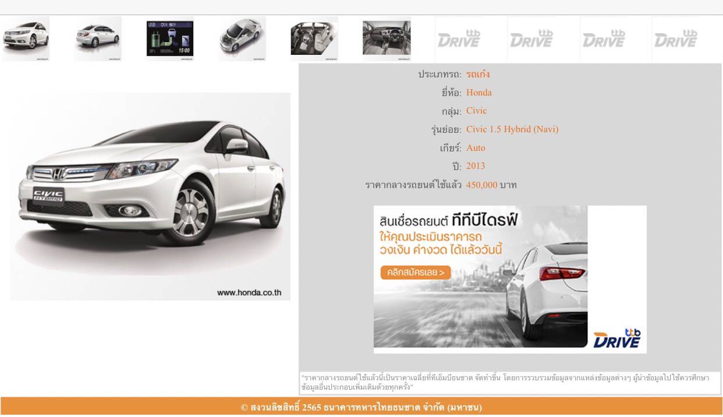
Task: Click the orange copyright footer bar
Action: (361, 407)
